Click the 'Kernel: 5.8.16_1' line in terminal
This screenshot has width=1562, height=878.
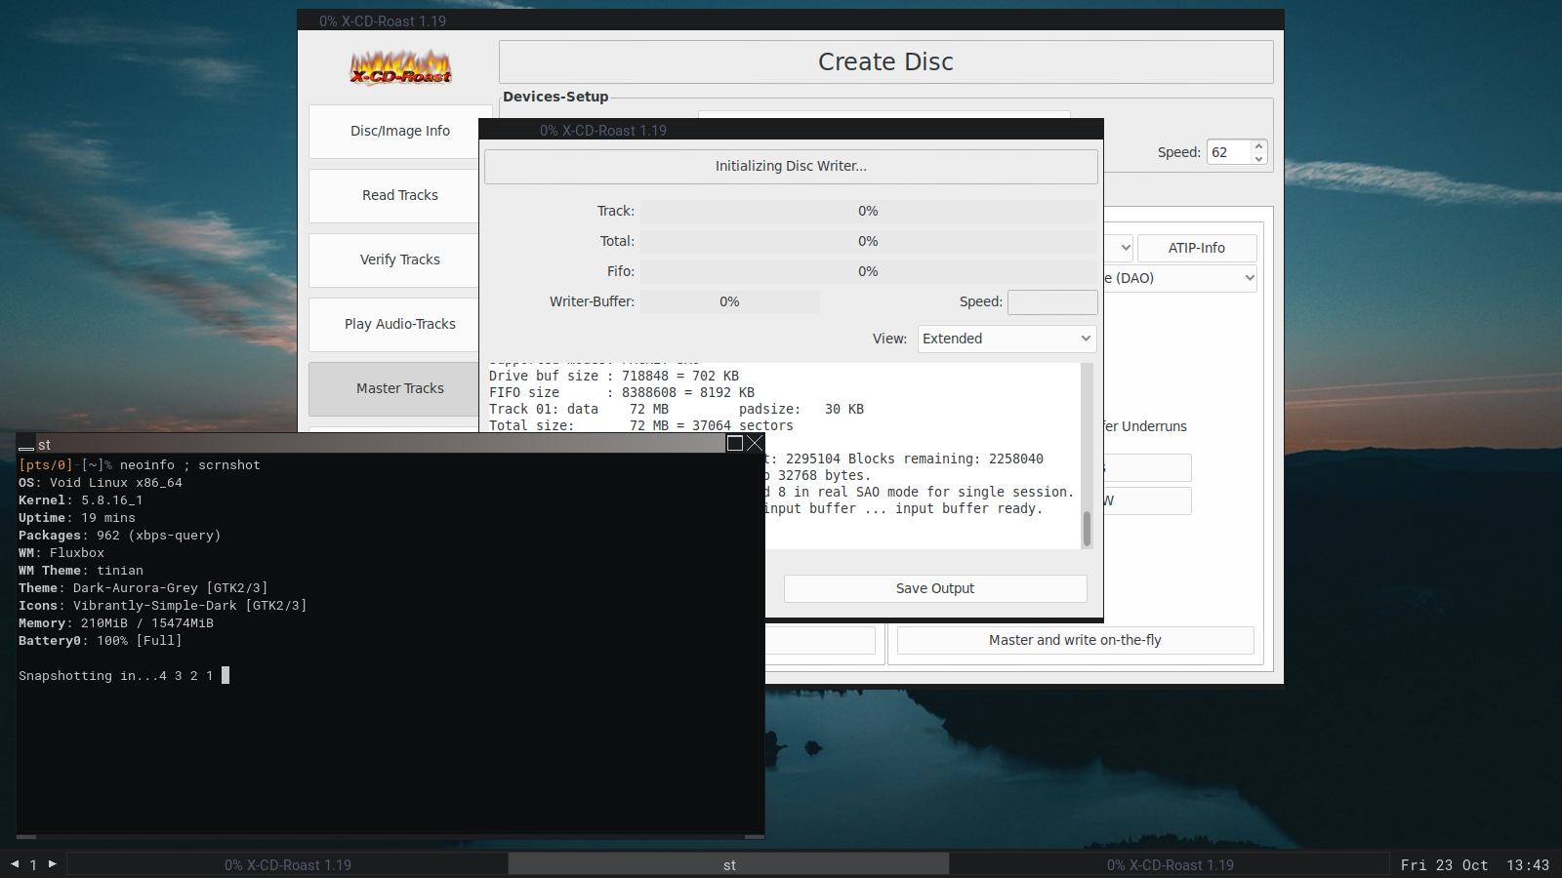pos(81,500)
